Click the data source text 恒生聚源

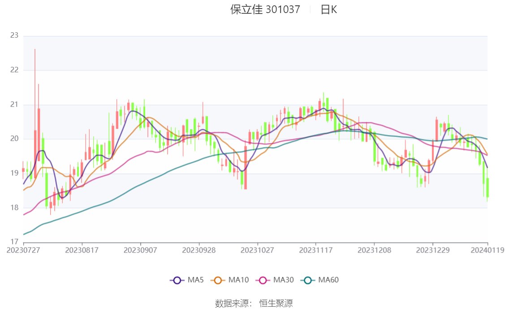(x=276, y=304)
